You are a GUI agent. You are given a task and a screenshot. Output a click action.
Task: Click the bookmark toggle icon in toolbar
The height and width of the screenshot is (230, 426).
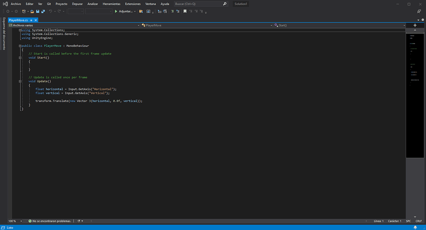click(x=185, y=11)
